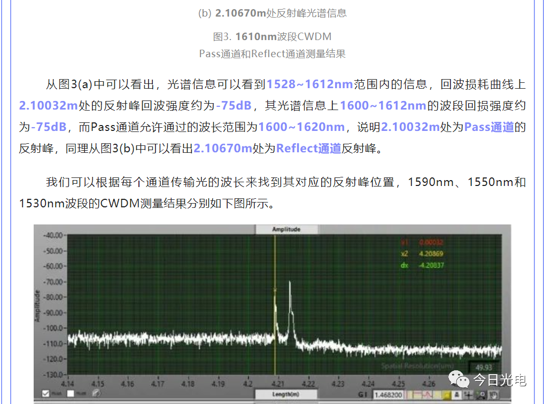Select the crosshair cursor tool icon
544x404 pixels.
point(469,396)
